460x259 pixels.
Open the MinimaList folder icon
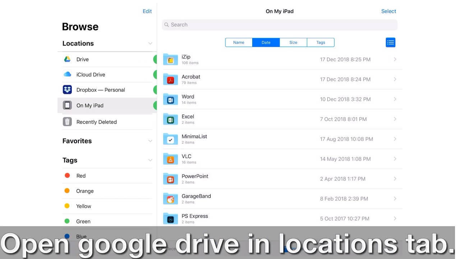(x=170, y=139)
